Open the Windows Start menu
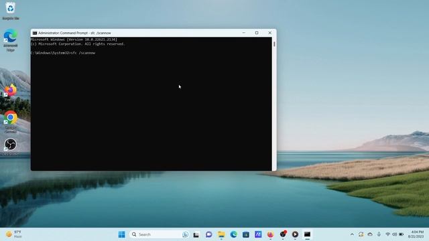 tap(122, 234)
